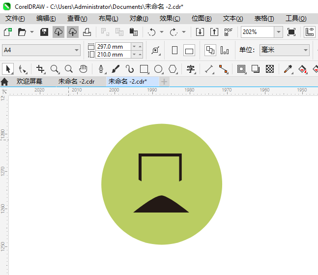Screen dimensions: 318x275
Task: Open the zoom level 202% dropdown
Action: pos(278,32)
